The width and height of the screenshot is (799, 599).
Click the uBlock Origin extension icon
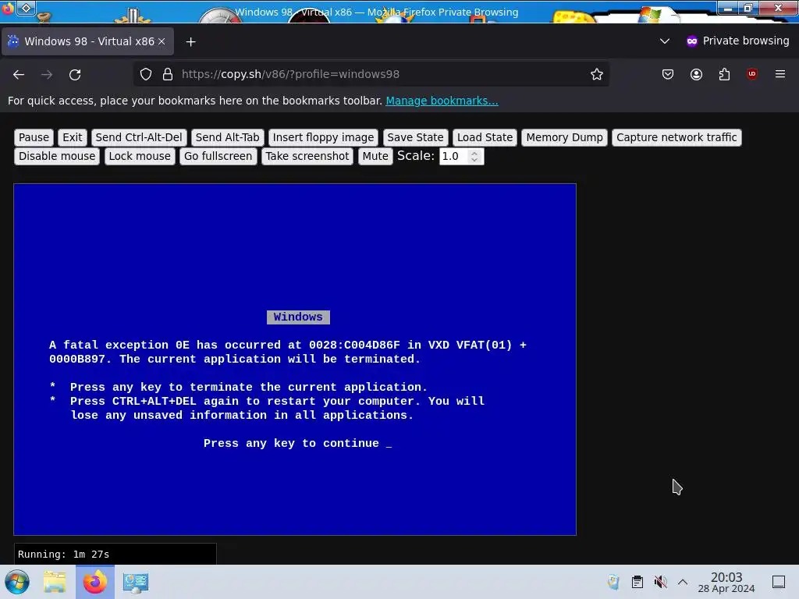pos(752,74)
